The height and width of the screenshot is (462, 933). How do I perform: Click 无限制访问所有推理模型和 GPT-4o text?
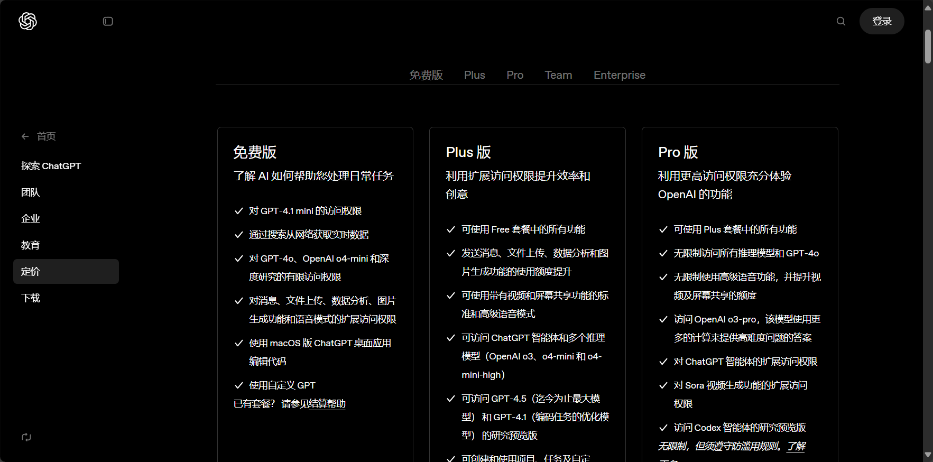tap(746, 253)
